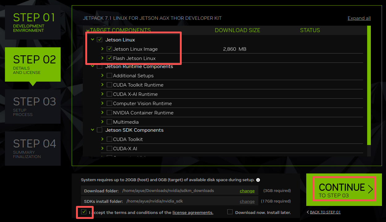Image resolution: width=386 pixels, height=222 pixels.
Task: Open Step 04 Summary Finalization
Action: coord(33,148)
